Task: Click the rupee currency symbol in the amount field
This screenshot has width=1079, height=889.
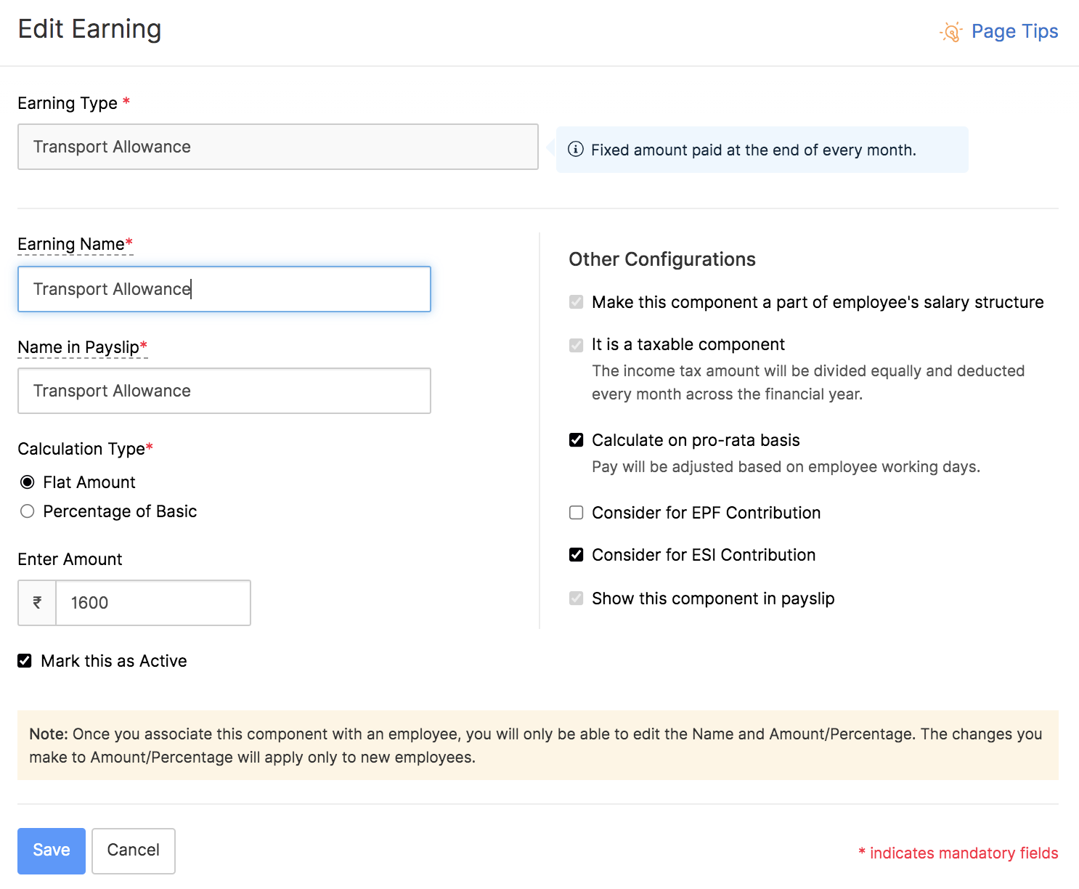Action: [x=36, y=602]
